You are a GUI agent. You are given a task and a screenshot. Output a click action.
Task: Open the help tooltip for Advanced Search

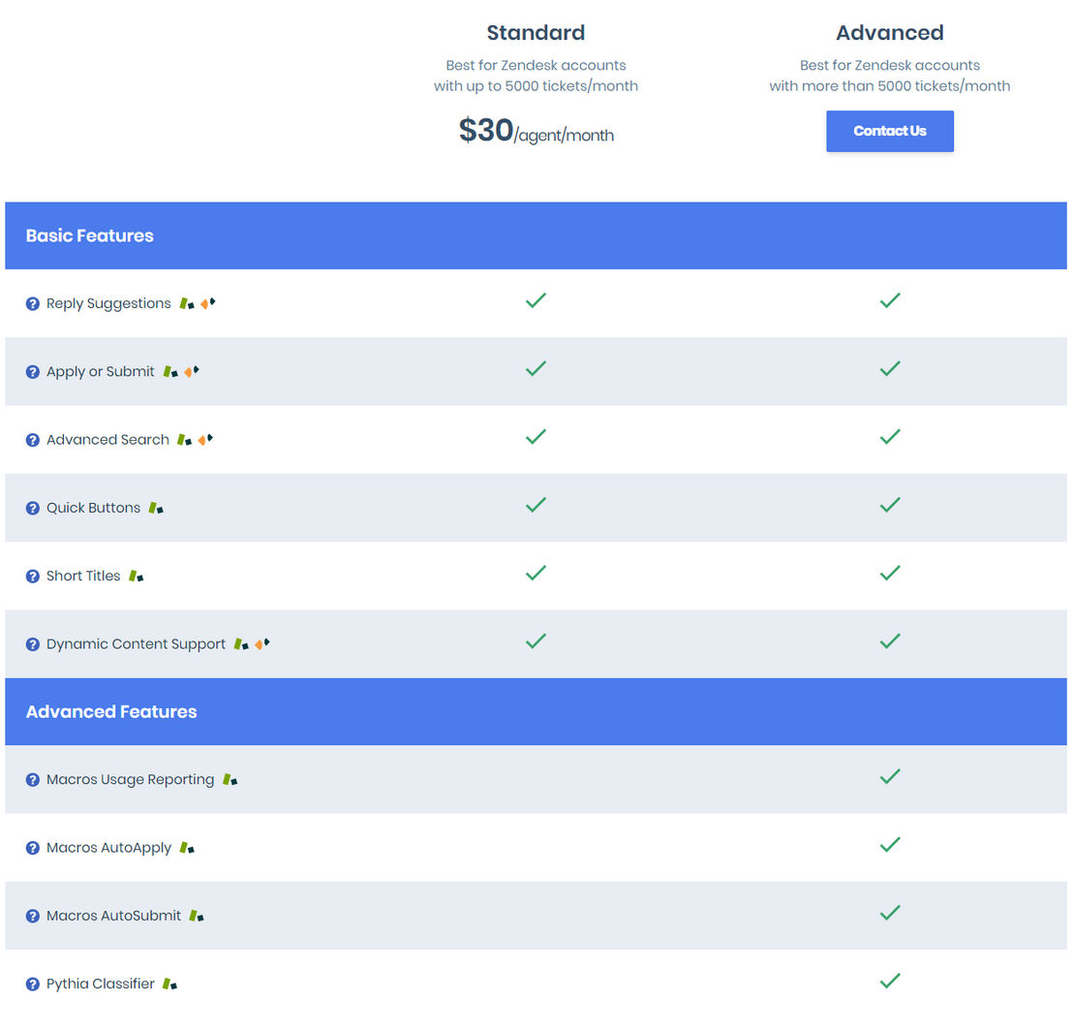pyautogui.click(x=33, y=440)
